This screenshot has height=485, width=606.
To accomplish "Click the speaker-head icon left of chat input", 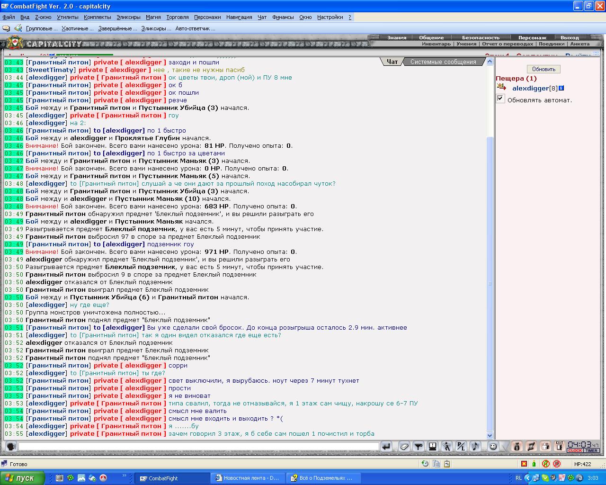I will (11, 447).
